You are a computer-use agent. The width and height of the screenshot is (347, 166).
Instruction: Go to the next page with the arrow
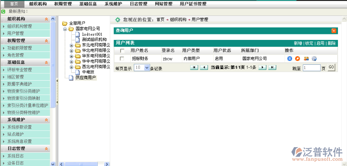[x=262, y=67]
